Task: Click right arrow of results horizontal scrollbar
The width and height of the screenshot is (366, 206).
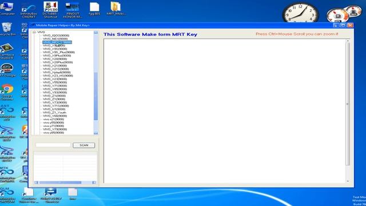Action: (94, 183)
